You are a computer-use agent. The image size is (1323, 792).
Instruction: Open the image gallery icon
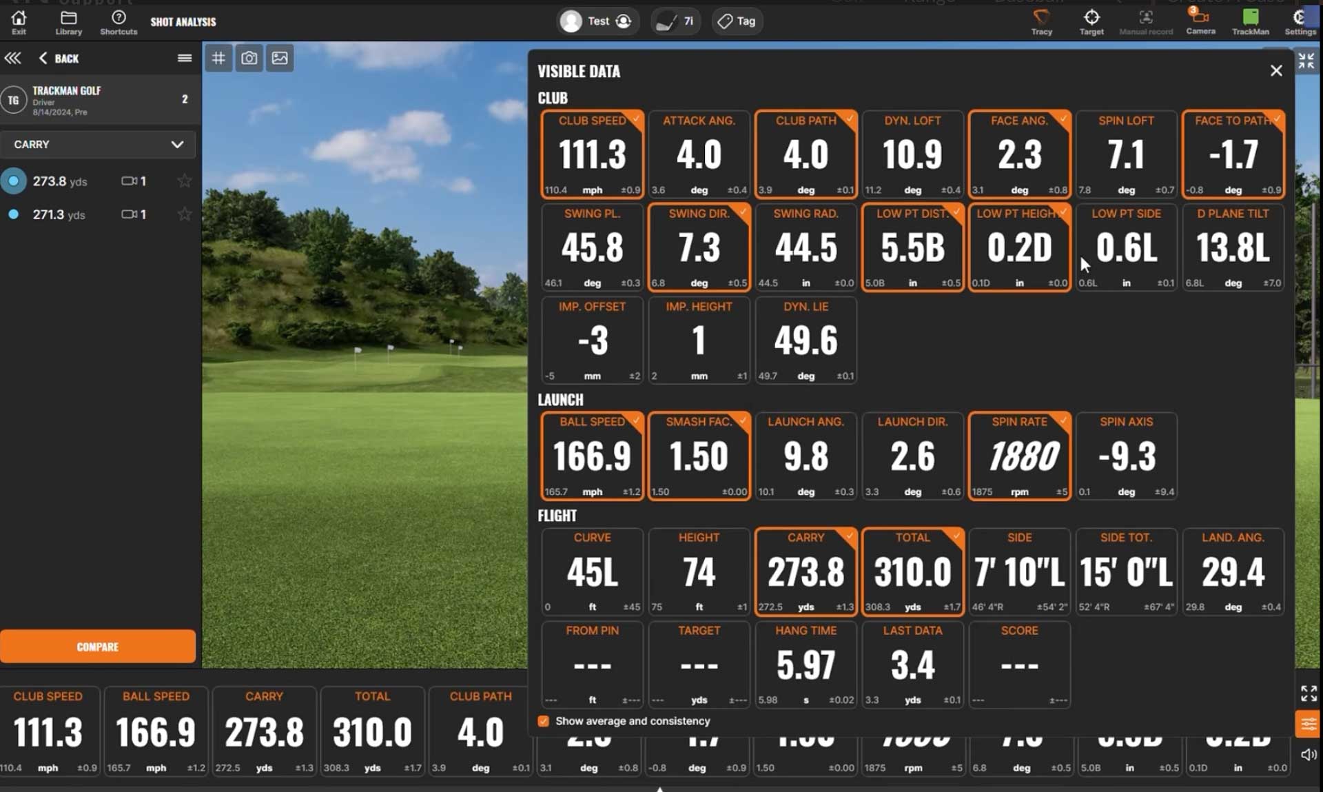click(x=280, y=59)
